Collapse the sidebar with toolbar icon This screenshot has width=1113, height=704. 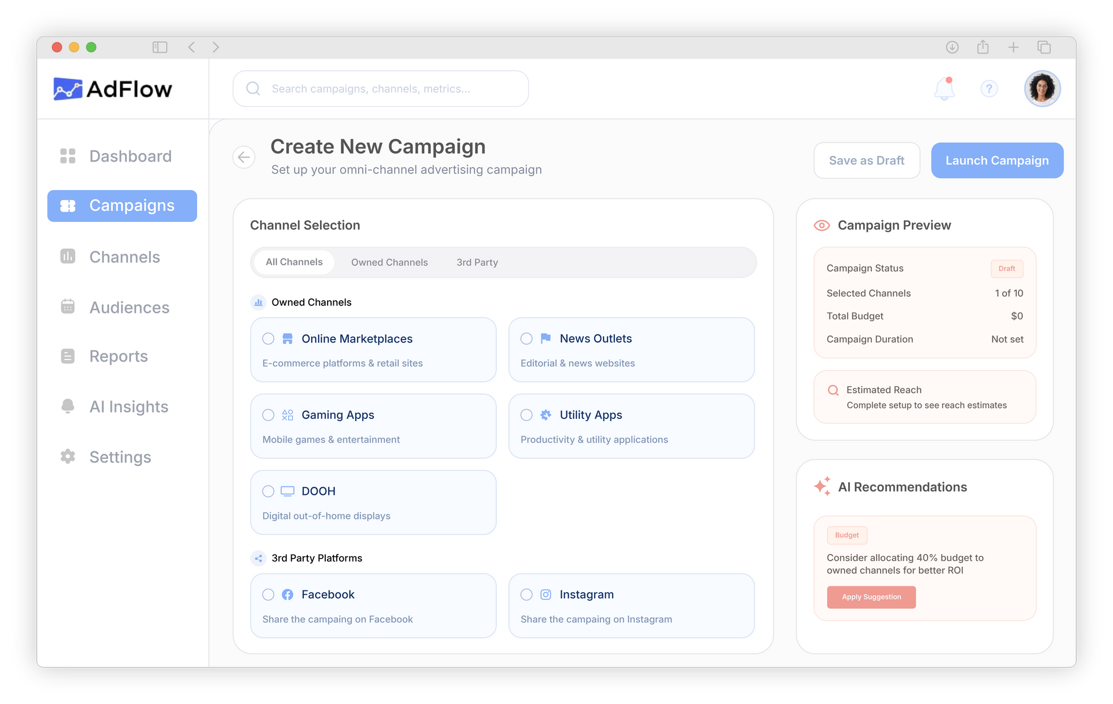coord(160,47)
